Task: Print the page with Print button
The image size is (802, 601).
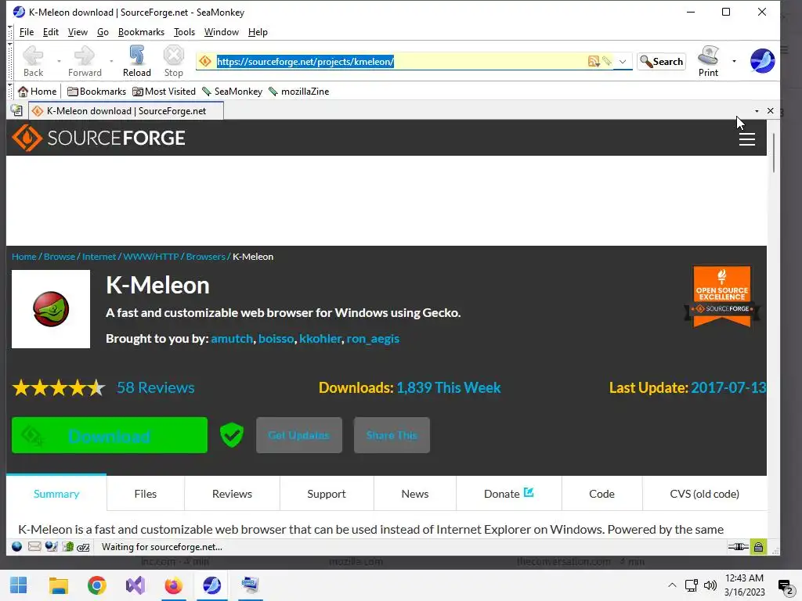Action: pyautogui.click(x=708, y=61)
